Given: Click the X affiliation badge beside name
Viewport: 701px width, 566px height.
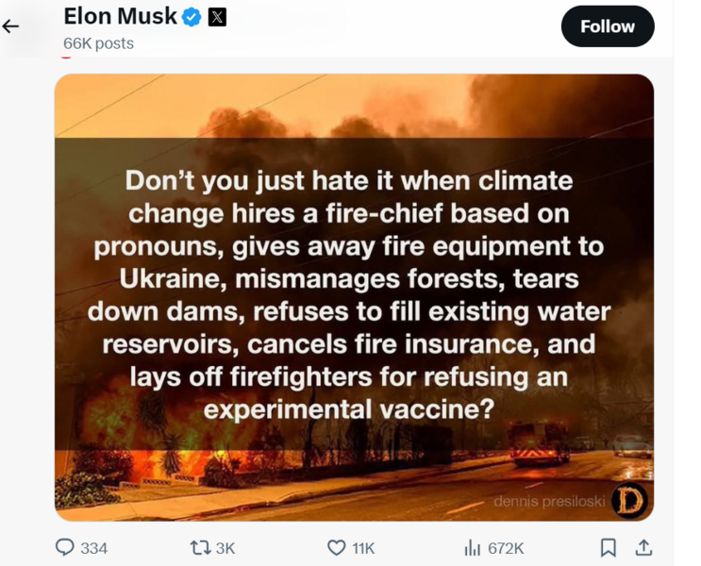Looking at the screenshot, I should click(217, 17).
